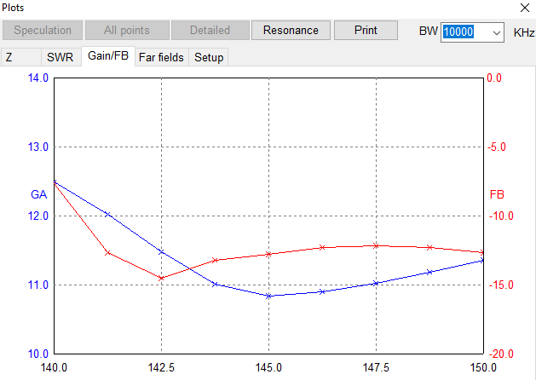
Task: Switch to the Z tab
Action: [x=9, y=58]
